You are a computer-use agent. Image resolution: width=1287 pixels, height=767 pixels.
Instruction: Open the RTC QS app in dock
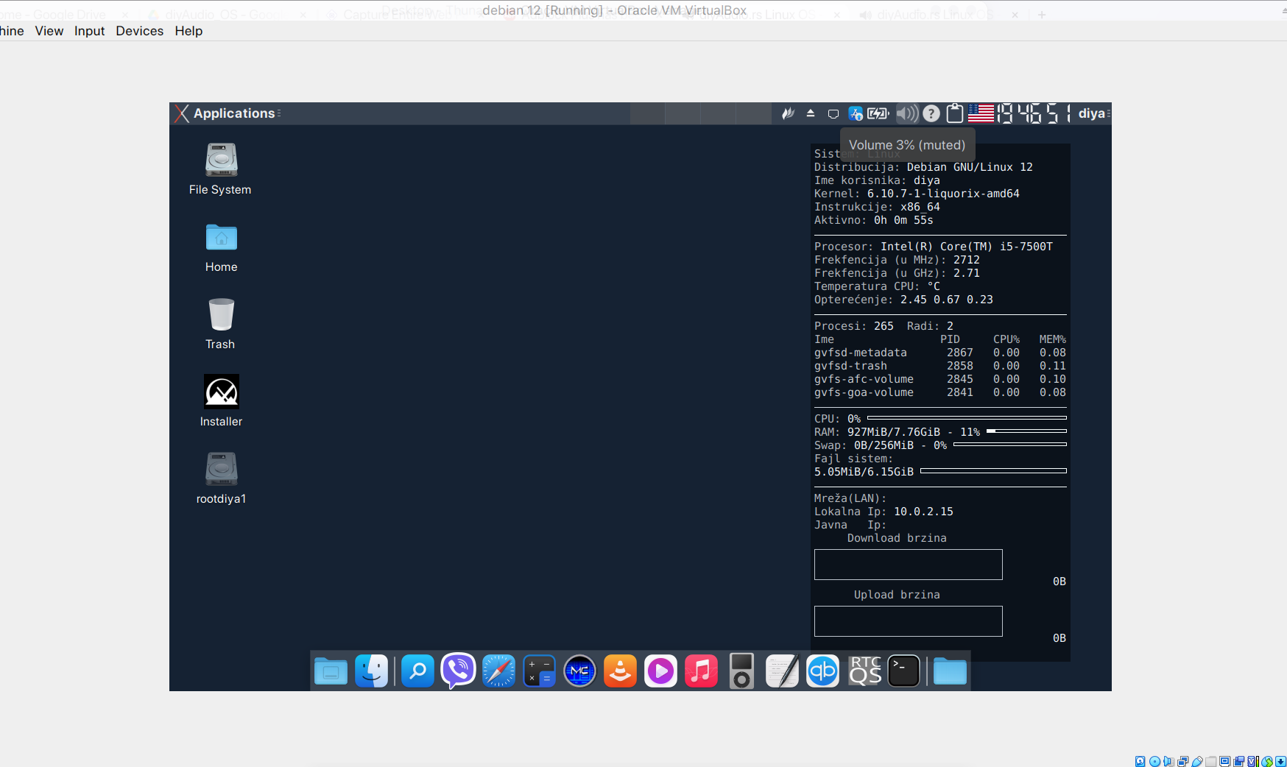865,671
